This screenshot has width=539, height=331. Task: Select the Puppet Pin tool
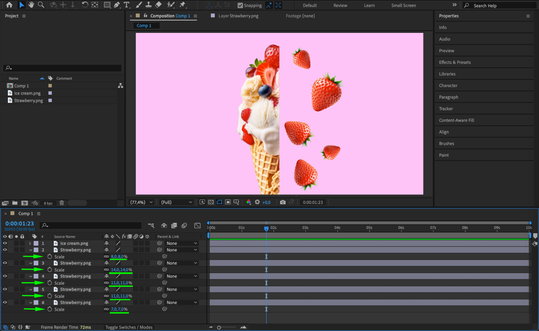point(183,5)
